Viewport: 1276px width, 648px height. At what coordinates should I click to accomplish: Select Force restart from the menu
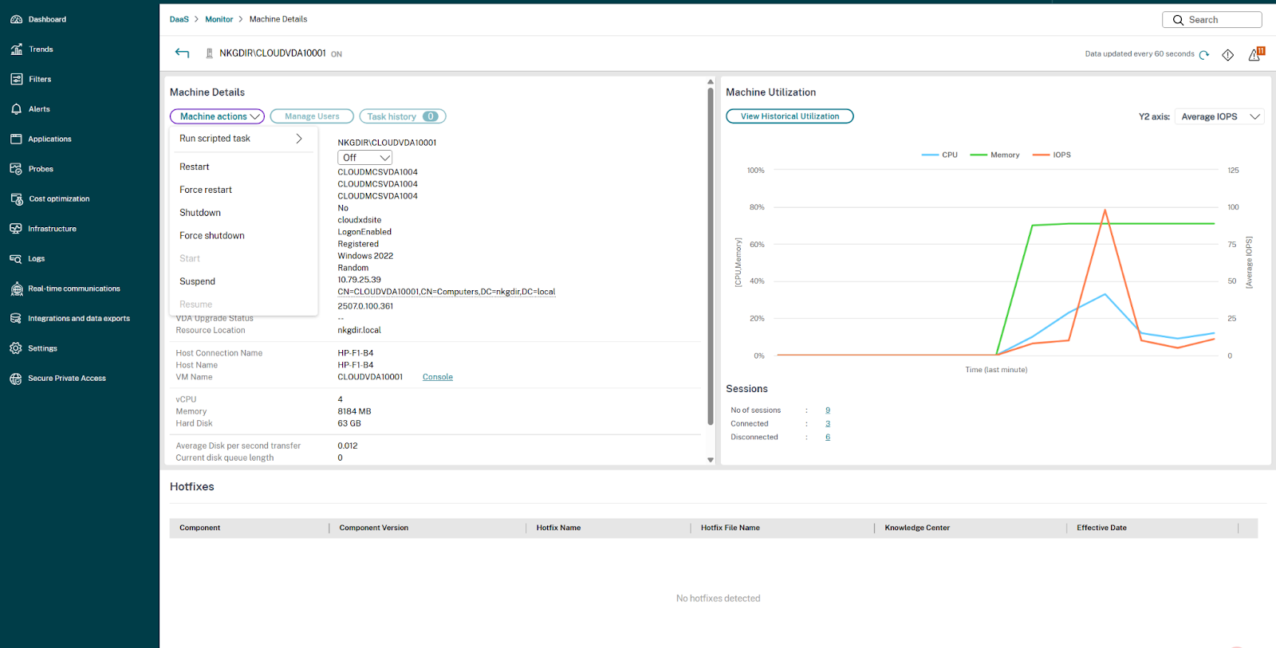pos(206,190)
